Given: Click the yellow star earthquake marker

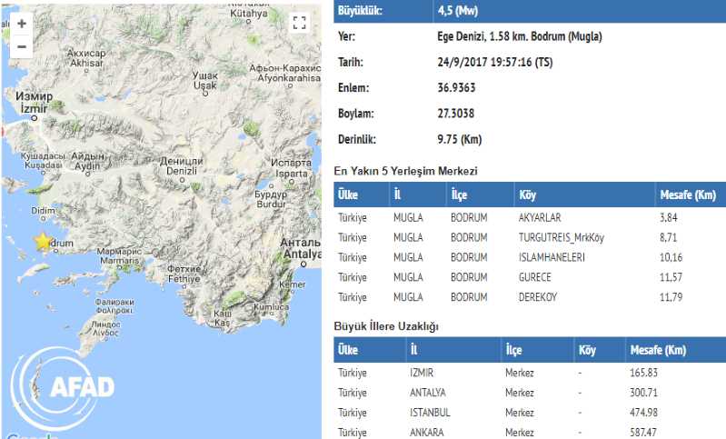Looking at the screenshot, I should (43, 242).
